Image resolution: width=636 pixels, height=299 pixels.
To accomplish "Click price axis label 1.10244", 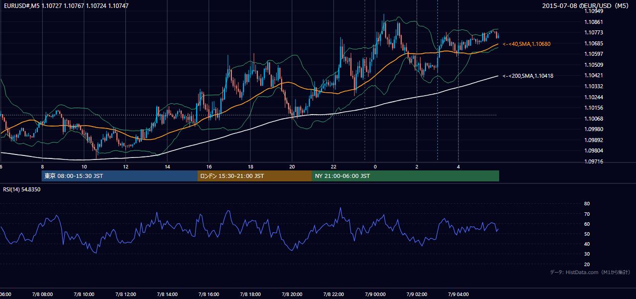I will (593, 97).
